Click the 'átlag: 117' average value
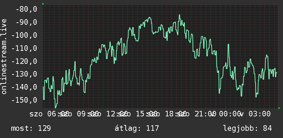The image size is (283, 138). [137, 128]
